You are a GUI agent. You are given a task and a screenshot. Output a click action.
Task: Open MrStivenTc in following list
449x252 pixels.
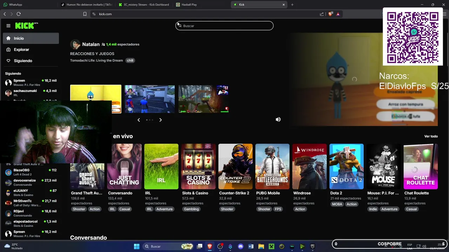point(31,203)
